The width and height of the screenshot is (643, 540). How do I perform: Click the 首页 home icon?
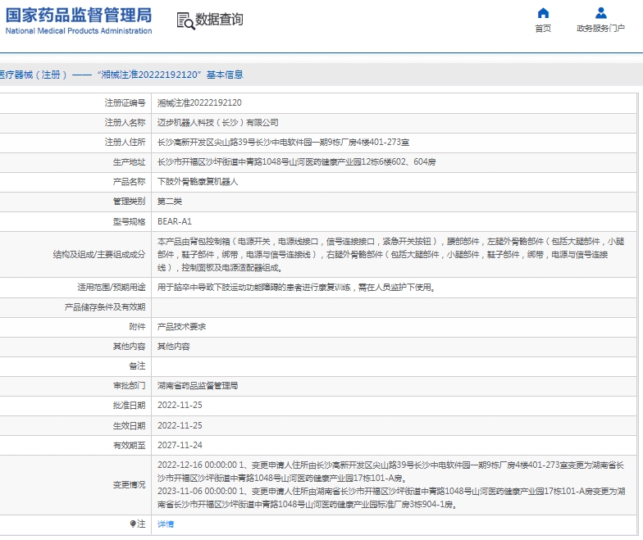(543, 13)
